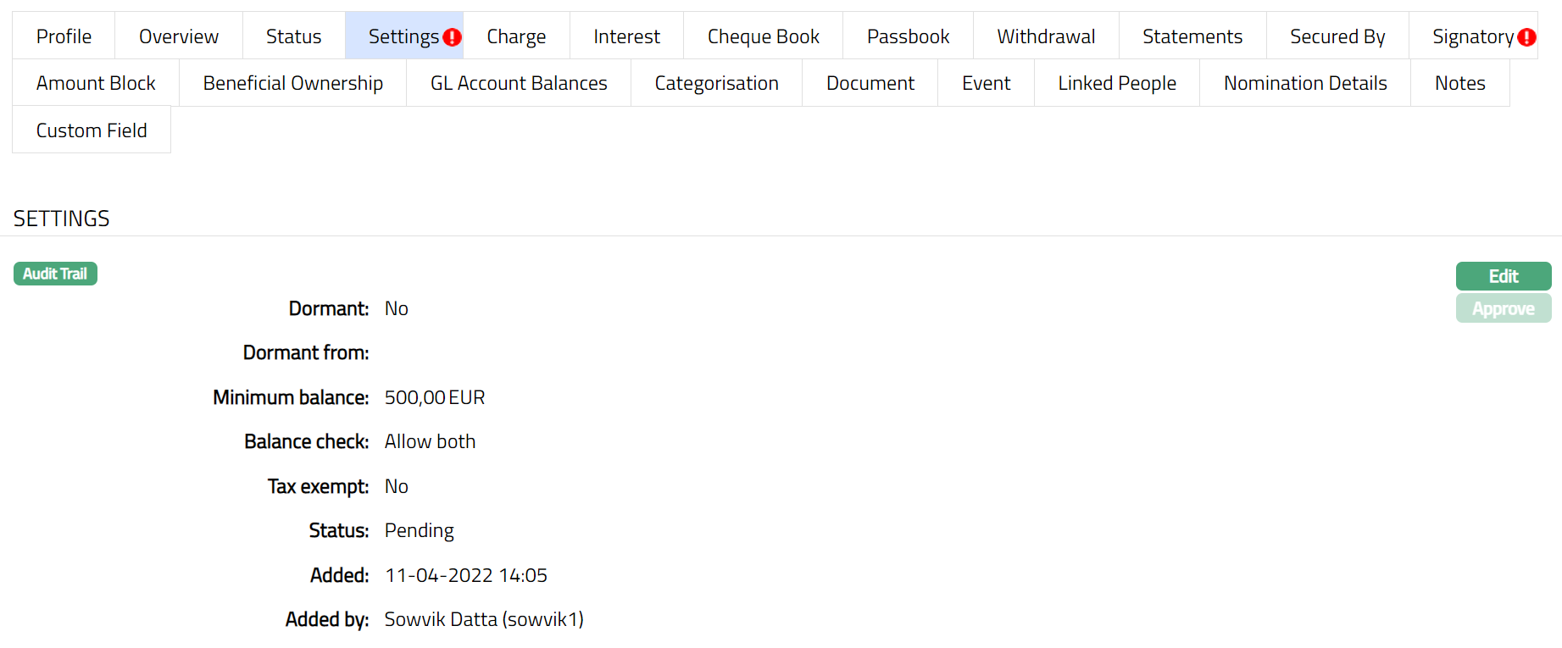Switch to the Custom Field tab
Image resolution: width=1562 pixels, height=648 pixels.
coord(92,130)
